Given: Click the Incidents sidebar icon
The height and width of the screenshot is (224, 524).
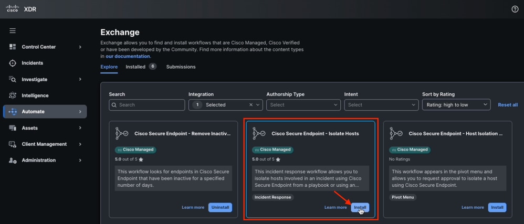Looking at the screenshot, I should (x=13, y=63).
